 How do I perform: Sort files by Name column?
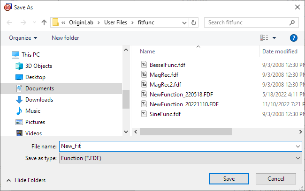tap(147, 51)
